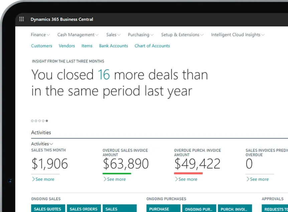Go to the Customers list
288x212 pixels.
tap(41, 46)
